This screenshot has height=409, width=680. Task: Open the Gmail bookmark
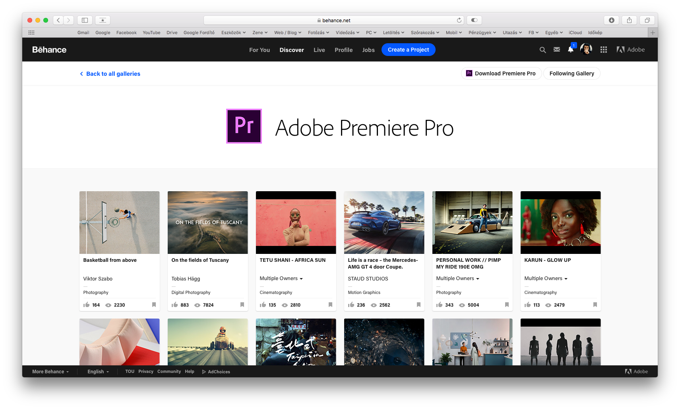83,33
